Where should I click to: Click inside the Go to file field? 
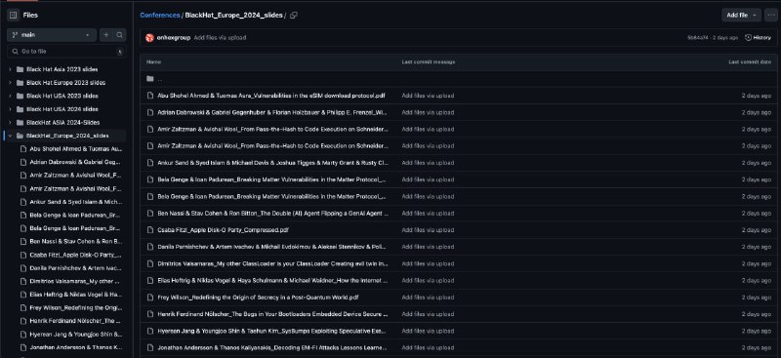66,52
